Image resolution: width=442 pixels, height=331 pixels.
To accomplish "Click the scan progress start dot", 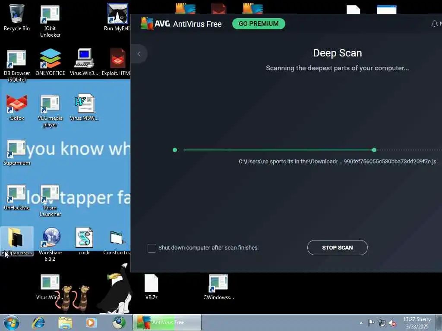I will click(175, 150).
